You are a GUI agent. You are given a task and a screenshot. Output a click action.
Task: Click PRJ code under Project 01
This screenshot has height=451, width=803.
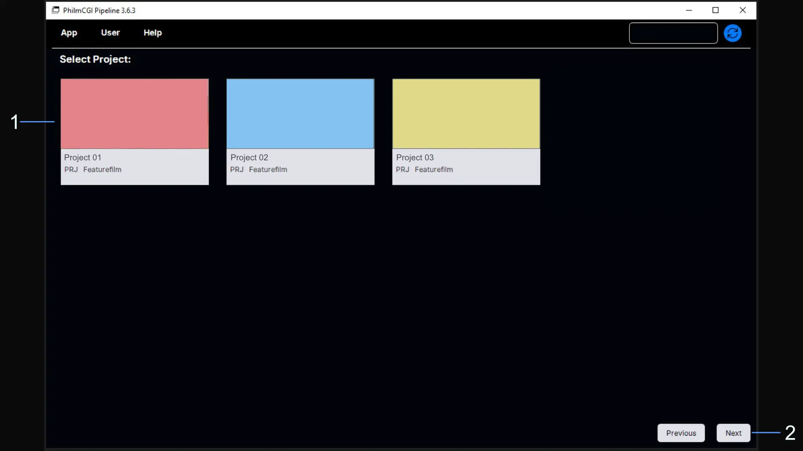point(71,170)
